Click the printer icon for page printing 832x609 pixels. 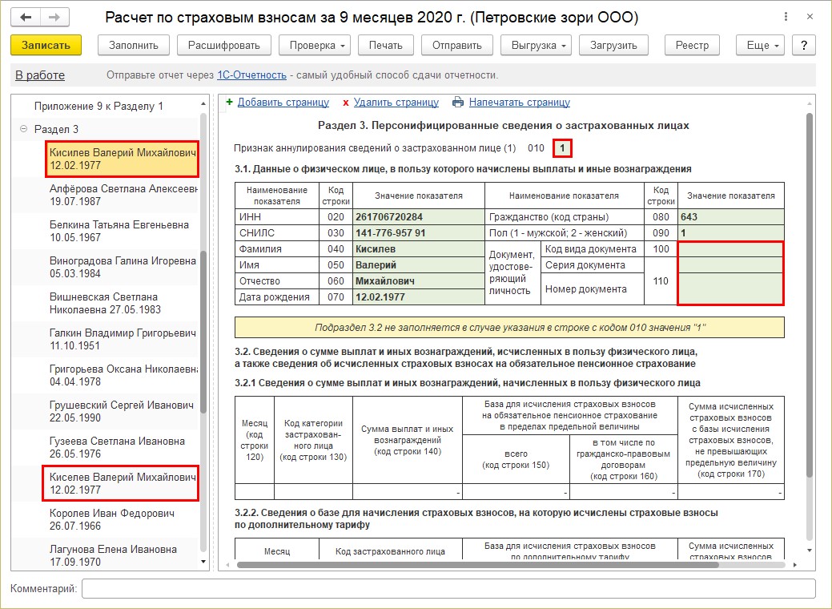coord(458,102)
